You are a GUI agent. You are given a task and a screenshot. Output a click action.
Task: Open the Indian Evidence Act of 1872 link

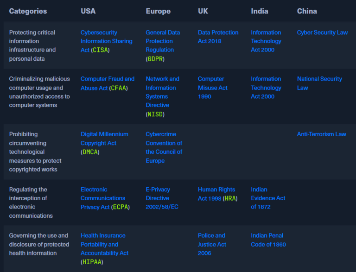(x=268, y=198)
